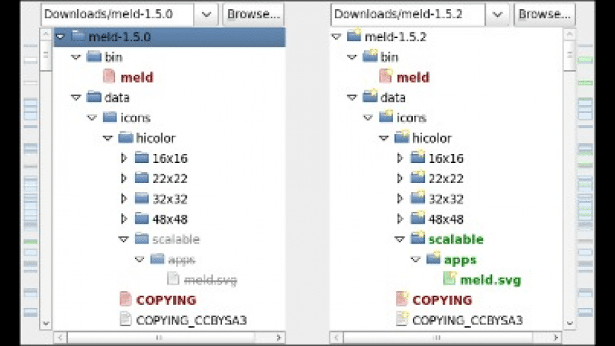Click the red COPYING file icon in left pane
The height and width of the screenshot is (346, 615).
(x=126, y=299)
